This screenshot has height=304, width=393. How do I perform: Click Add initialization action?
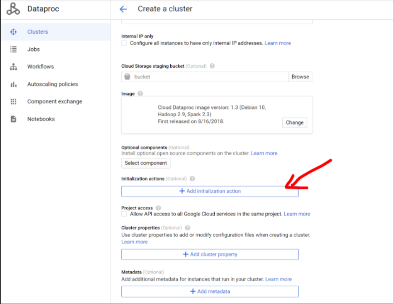coord(210,191)
